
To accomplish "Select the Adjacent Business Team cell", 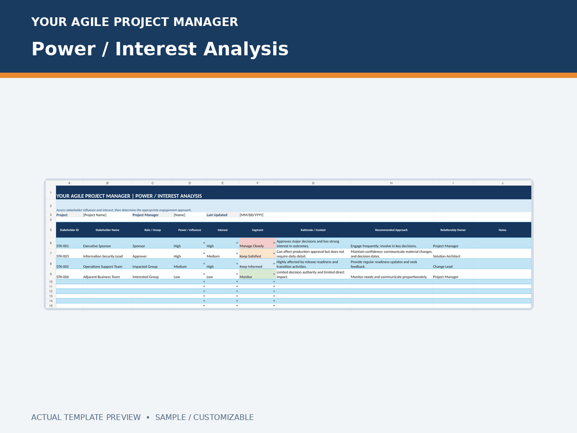I will (x=107, y=274).
